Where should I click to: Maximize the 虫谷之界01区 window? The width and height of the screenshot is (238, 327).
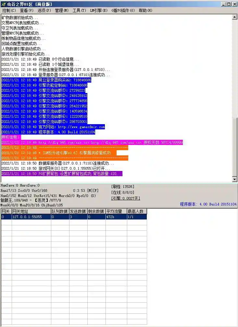229,4
